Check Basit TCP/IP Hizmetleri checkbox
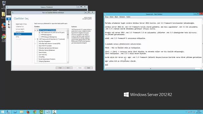203x114 pixels. point(37,46)
